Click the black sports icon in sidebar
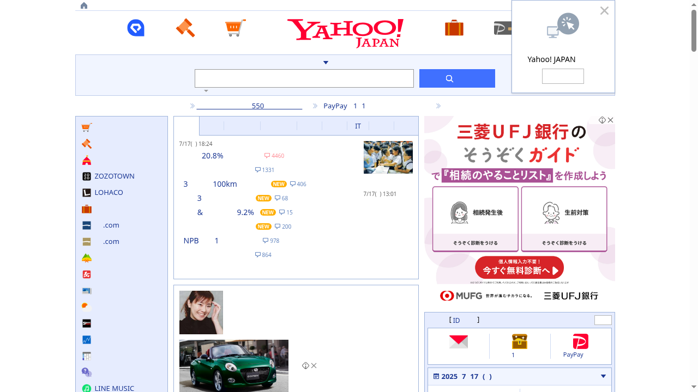The width and height of the screenshot is (698, 392). click(87, 323)
